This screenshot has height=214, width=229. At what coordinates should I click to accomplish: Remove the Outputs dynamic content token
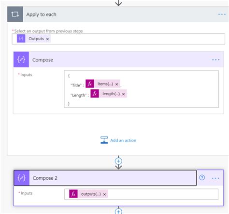47,39
